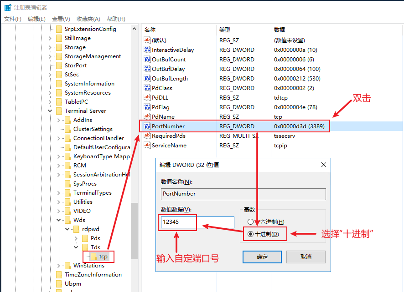Select the Ubpm tree item
This screenshot has width=404, height=292.
(73, 284)
